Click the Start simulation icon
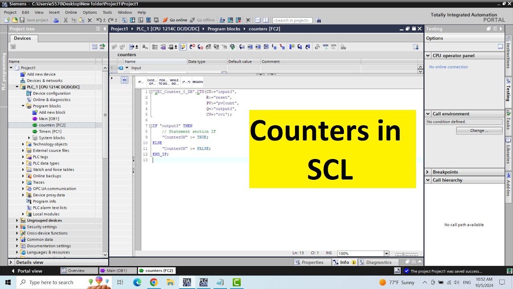 (148, 20)
